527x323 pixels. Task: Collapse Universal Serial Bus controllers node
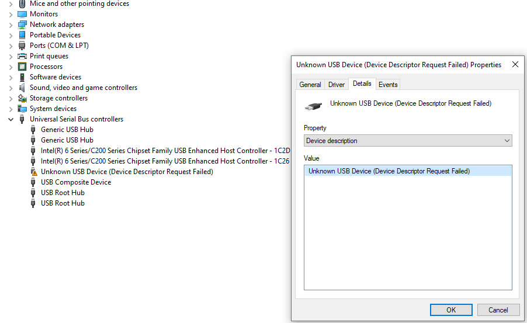tap(11, 119)
